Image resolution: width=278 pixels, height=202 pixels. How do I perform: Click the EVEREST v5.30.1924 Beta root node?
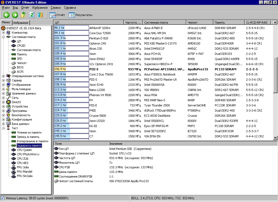[x=24, y=28]
